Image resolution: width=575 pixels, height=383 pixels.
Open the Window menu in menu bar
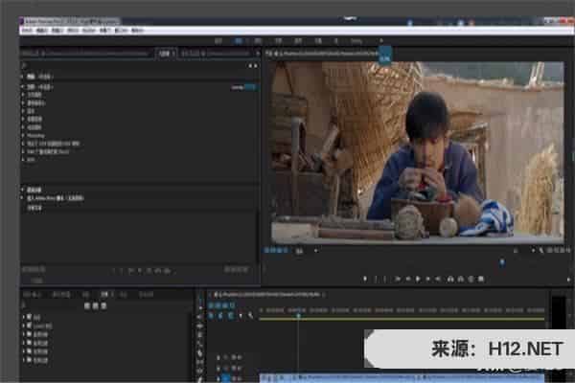click(x=122, y=31)
